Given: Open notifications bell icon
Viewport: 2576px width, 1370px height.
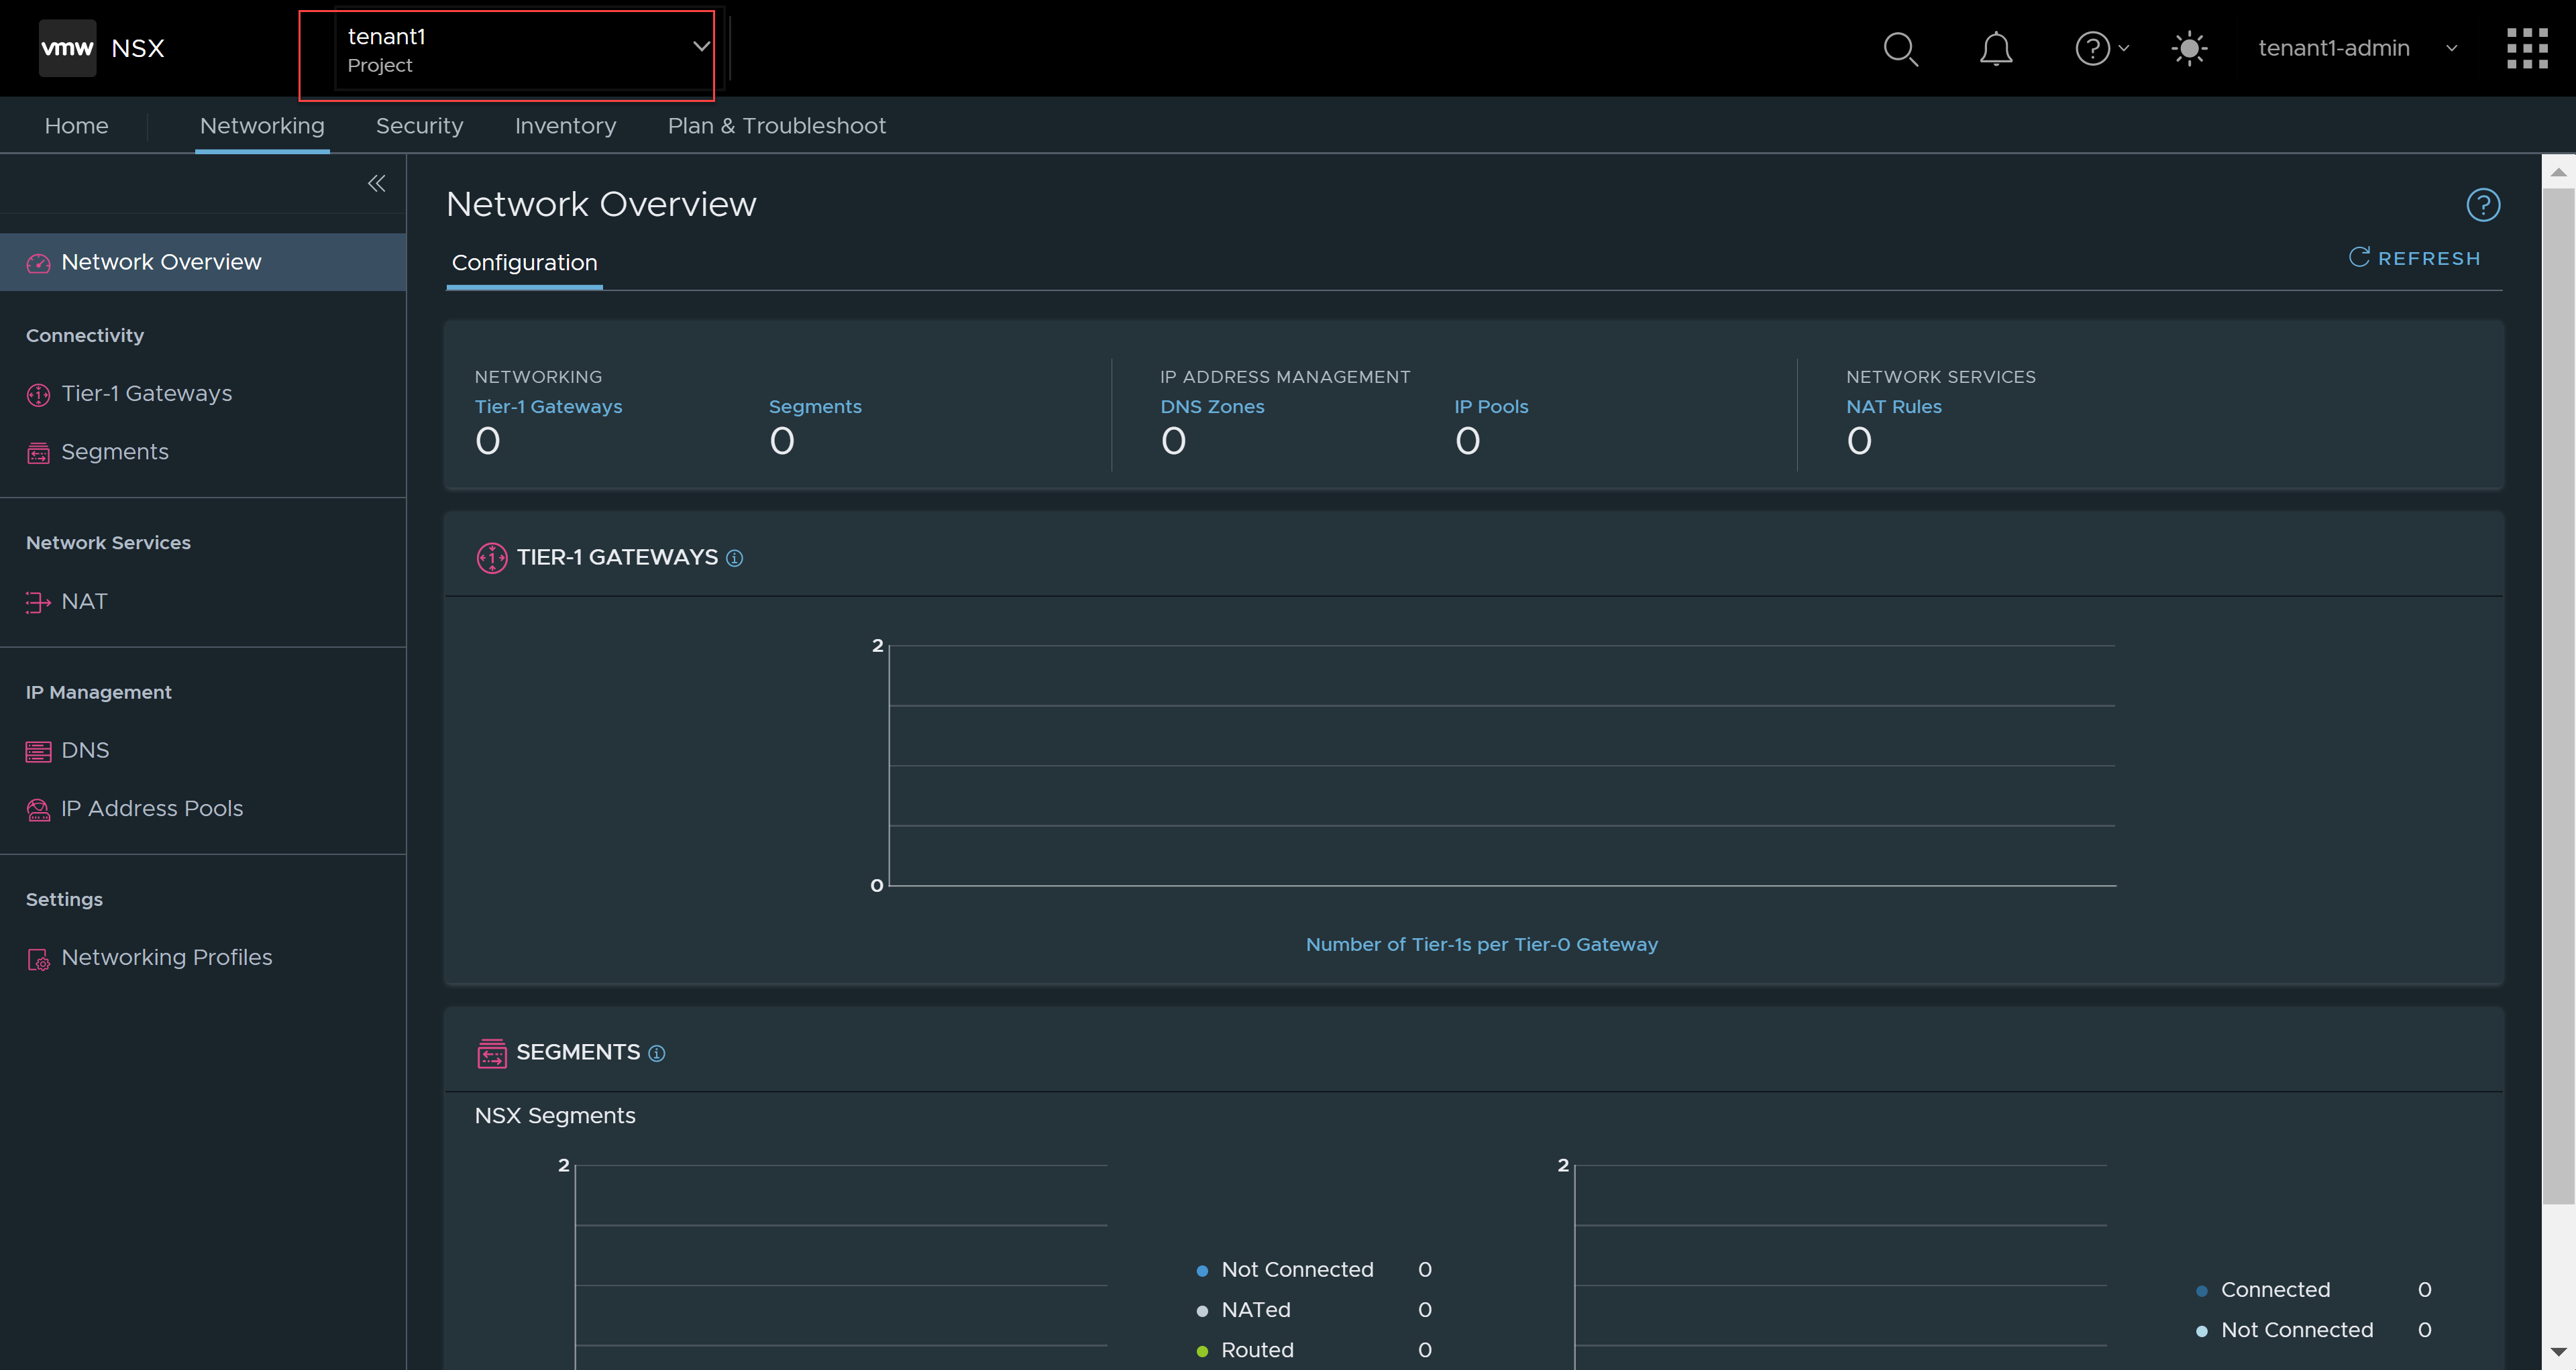Looking at the screenshot, I should 1996,48.
